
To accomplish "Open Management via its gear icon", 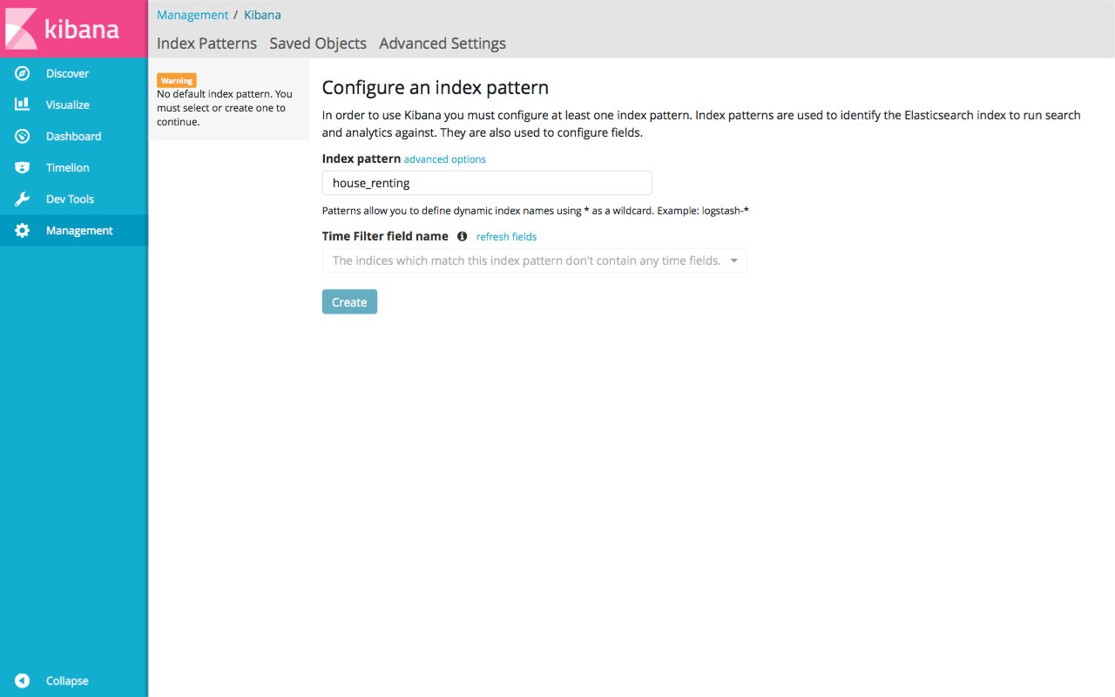I will [x=23, y=231].
